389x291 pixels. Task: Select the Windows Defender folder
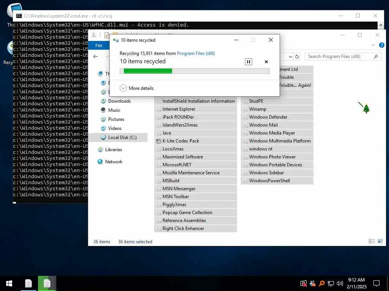[x=277, y=117]
